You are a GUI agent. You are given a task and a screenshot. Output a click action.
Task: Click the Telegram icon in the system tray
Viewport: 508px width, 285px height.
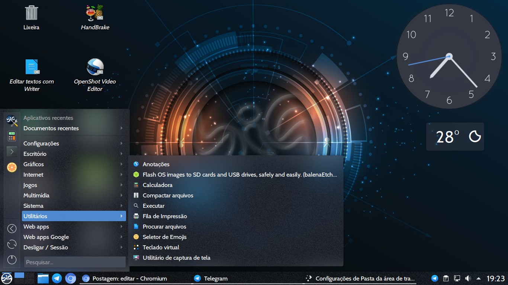coord(434,278)
